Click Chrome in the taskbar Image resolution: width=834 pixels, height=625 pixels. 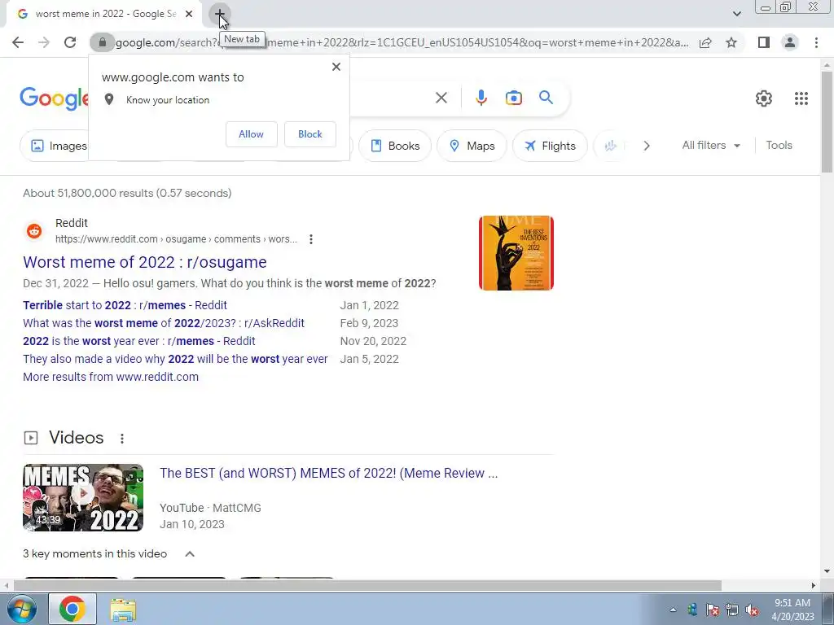click(72, 609)
